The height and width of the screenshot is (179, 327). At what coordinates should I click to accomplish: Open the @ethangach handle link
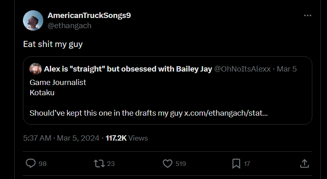coord(69,25)
